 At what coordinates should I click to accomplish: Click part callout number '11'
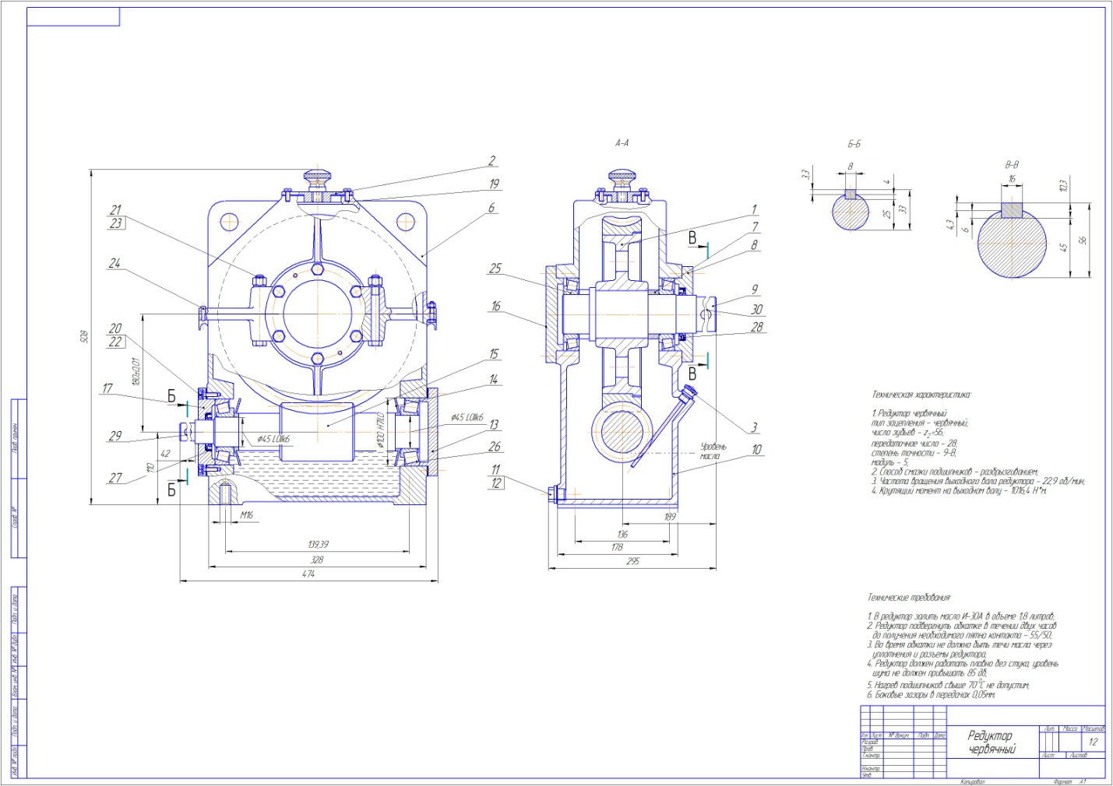tap(495, 470)
